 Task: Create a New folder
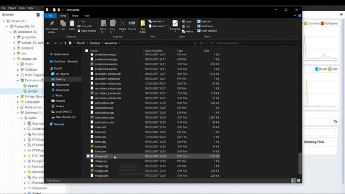click(x=143, y=26)
